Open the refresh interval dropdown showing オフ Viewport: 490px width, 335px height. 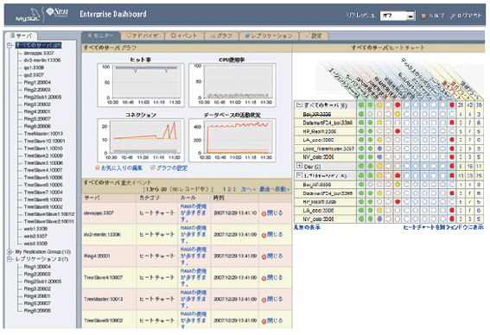click(x=398, y=16)
